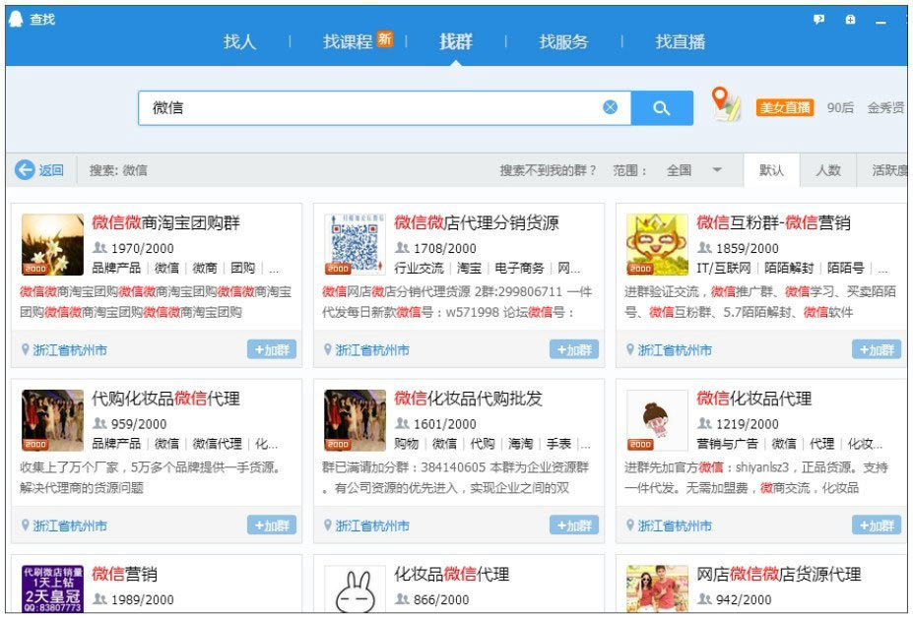Switch to 找直播 tab
This screenshot has width=913, height=618.
click(x=681, y=42)
